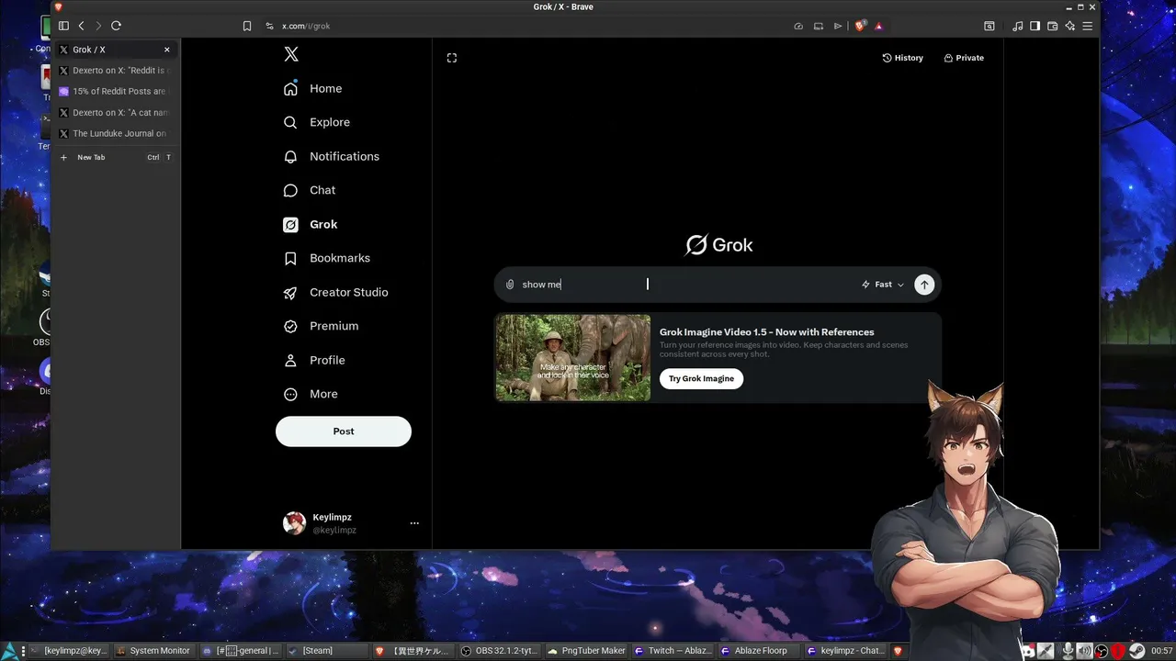Viewport: 1176px width, 661px height.
Task: Open the Brave wallet icon
Action: (1053, 26)
